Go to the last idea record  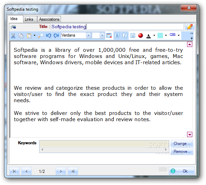(x=73, y=171)
